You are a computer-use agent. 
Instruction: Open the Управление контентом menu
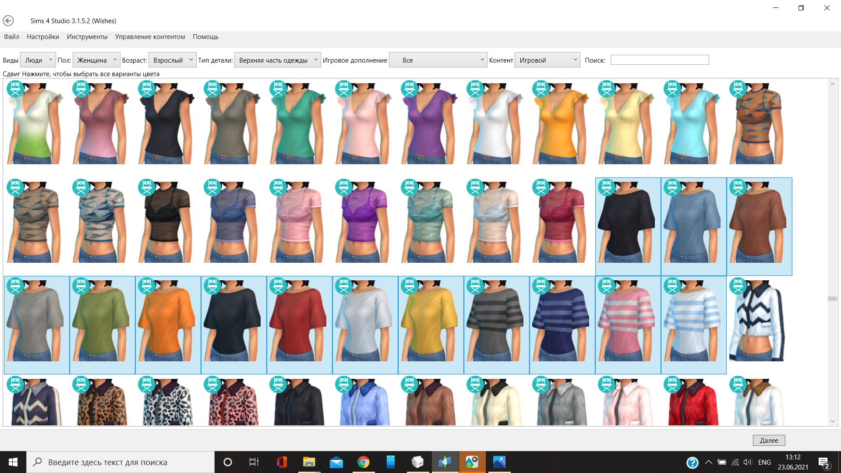(x=150, y=37)
